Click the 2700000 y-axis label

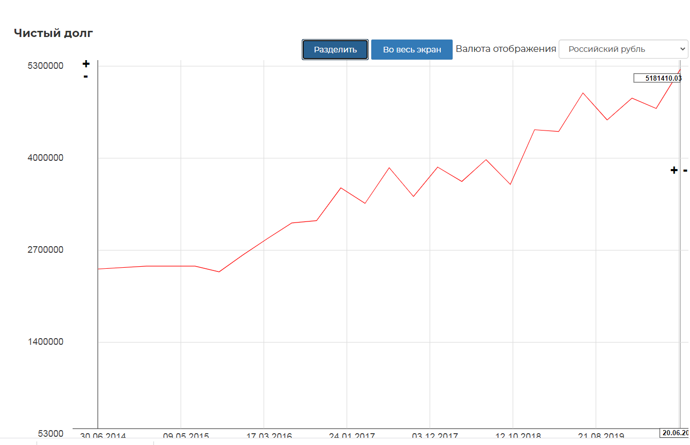point(46,250)
